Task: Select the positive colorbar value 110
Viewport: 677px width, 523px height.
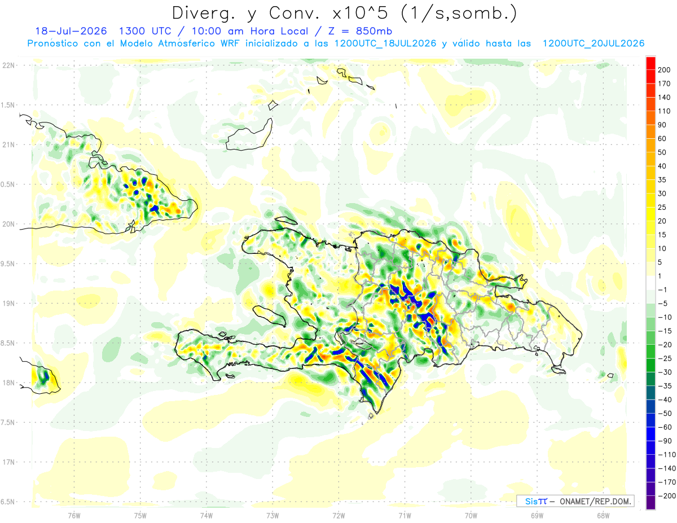Action: 664,111
